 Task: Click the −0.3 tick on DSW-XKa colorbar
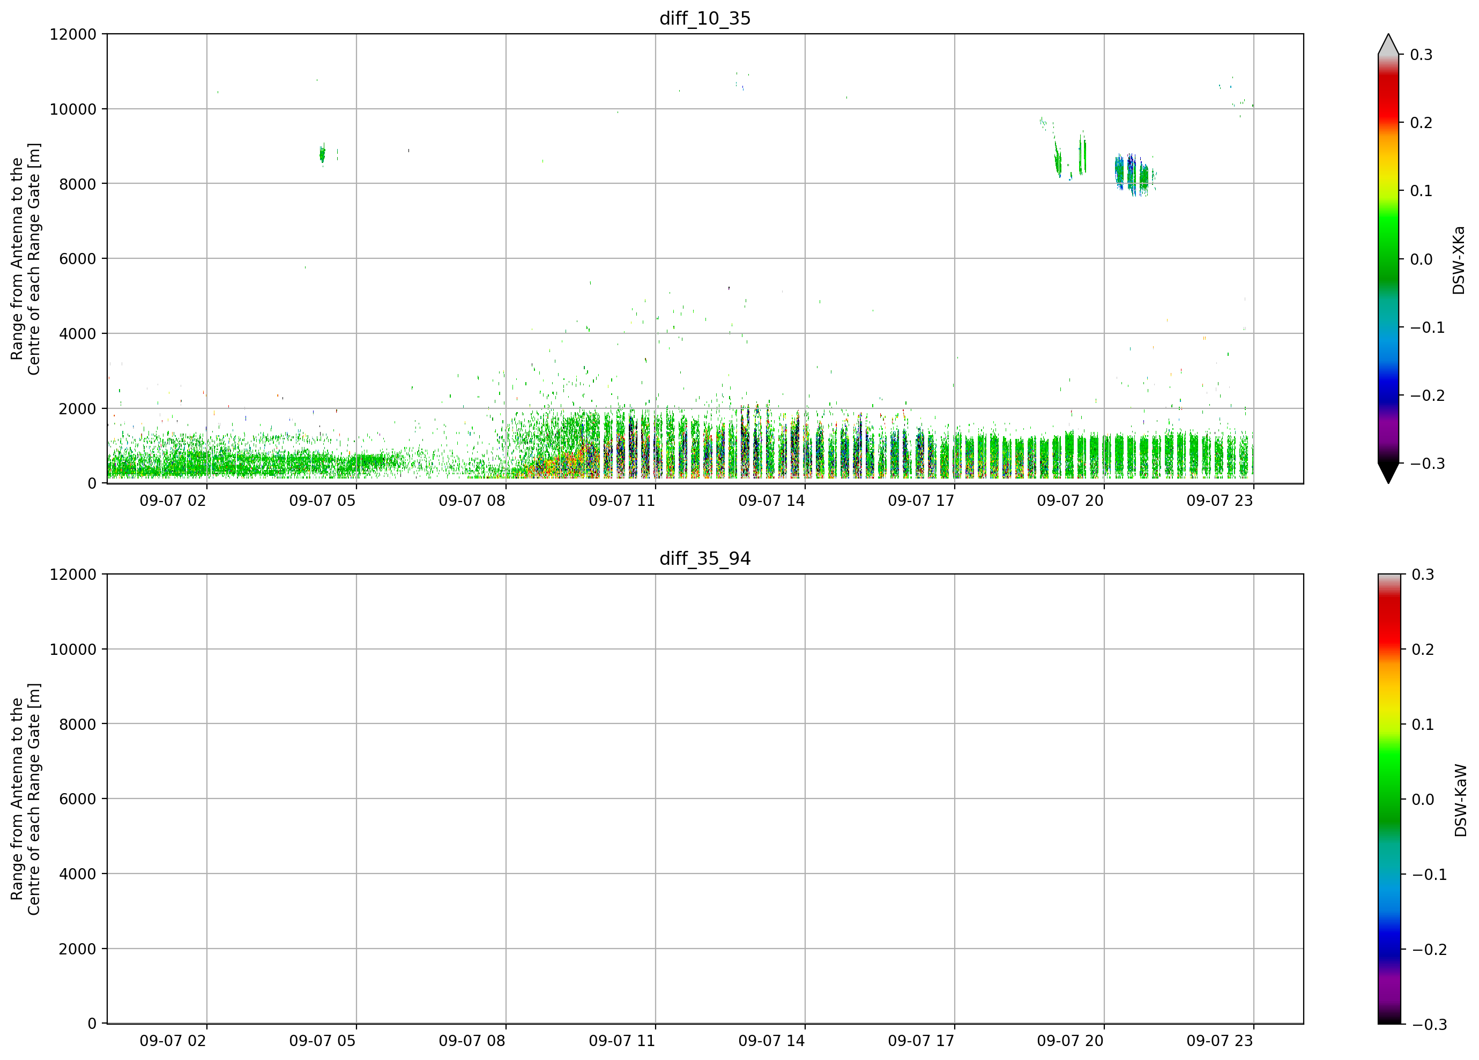point(1428,464)
